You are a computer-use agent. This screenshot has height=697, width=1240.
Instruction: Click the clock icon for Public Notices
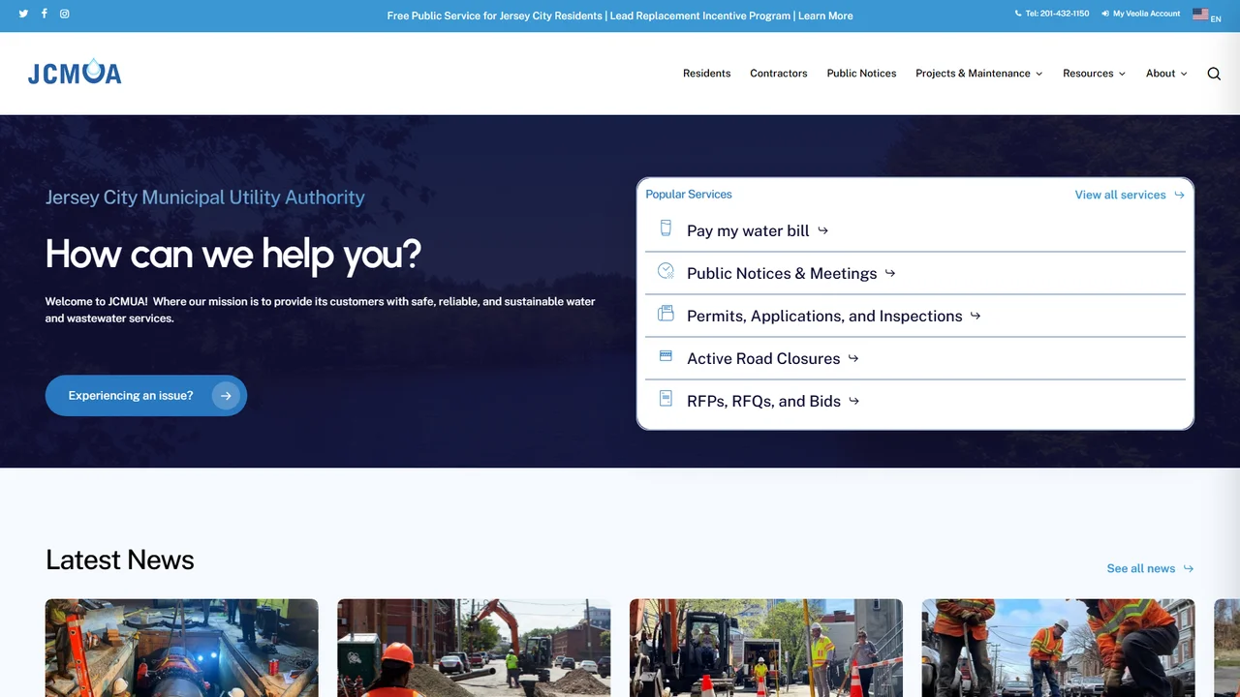666,271
